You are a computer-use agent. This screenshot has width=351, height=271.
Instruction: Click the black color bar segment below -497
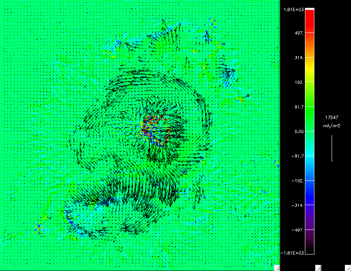309,242
